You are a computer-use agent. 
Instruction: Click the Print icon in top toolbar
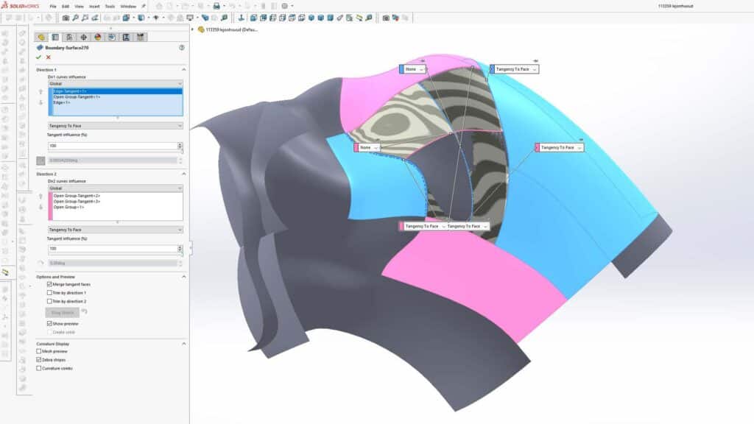click(x=216, y=6)
